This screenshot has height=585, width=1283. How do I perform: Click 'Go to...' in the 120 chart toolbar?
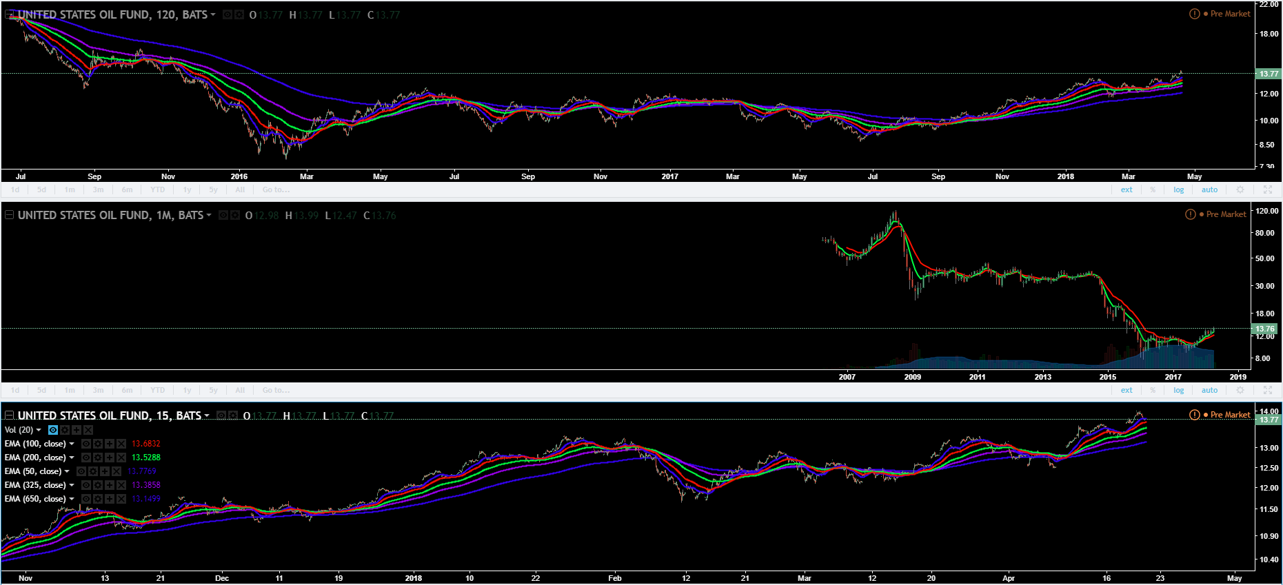click(x=276, y=189)
